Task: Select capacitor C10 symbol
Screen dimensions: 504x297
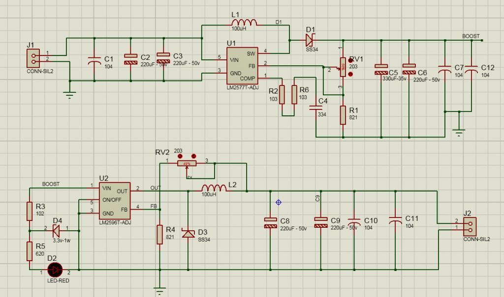Action: tap(354, 222)
